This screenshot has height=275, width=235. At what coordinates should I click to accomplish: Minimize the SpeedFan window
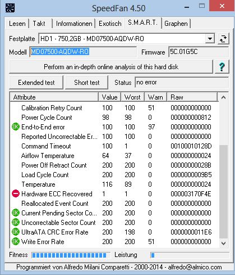(187, 7)
